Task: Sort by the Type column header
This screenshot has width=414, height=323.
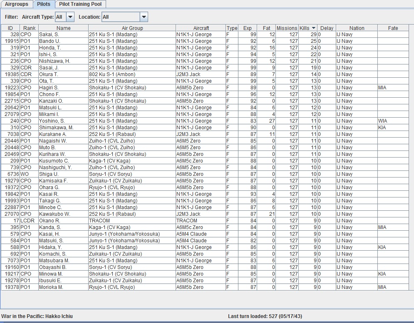Action: click(x=232, y=28)
